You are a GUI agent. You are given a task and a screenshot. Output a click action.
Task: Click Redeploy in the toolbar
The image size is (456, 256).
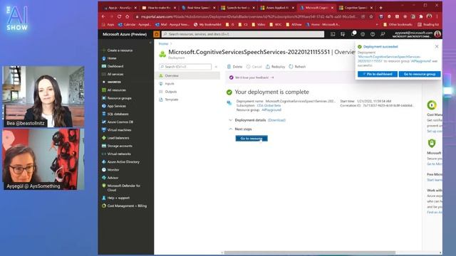coord(276,67)
